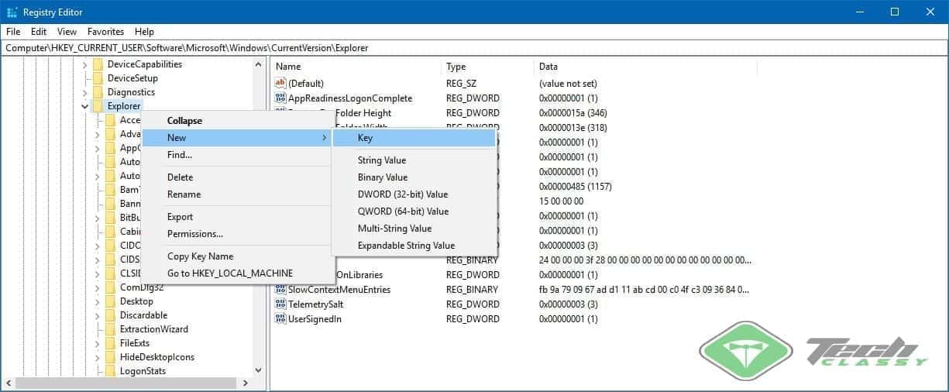The height and width of the screenshot is (392, 949).
Task: Click the tree pane scroll-down arrow
Action: (259, 371)
